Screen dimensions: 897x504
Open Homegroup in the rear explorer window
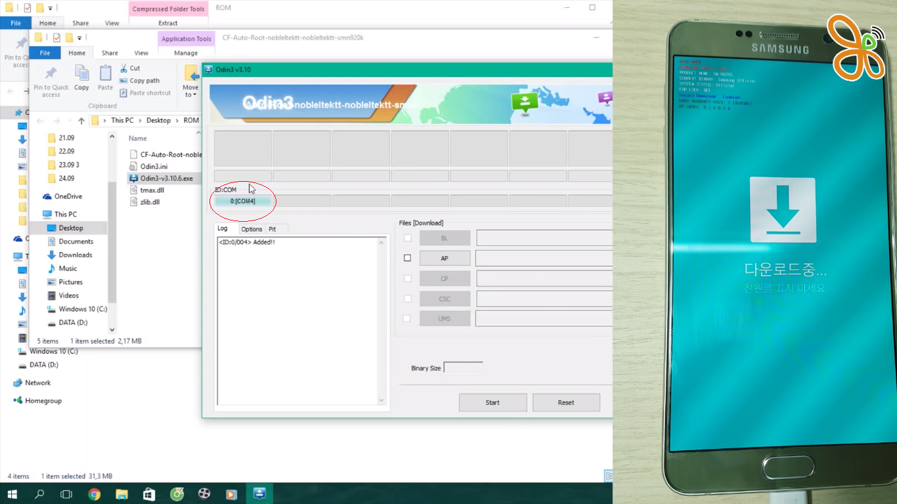(x=37, y=401)
